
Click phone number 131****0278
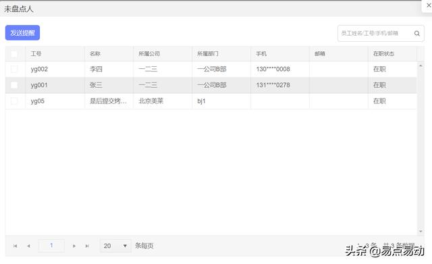click(x=273, y=85)
